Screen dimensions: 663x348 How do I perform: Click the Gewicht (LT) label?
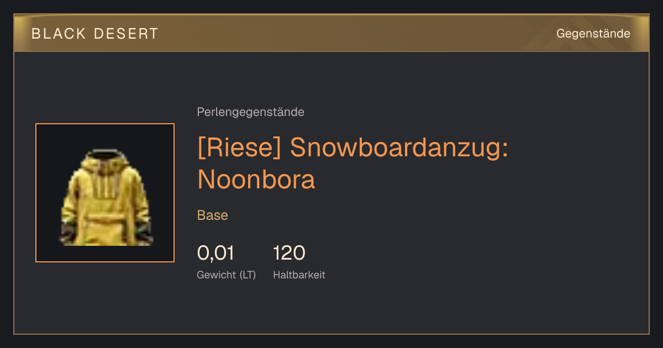click(227, 275)
